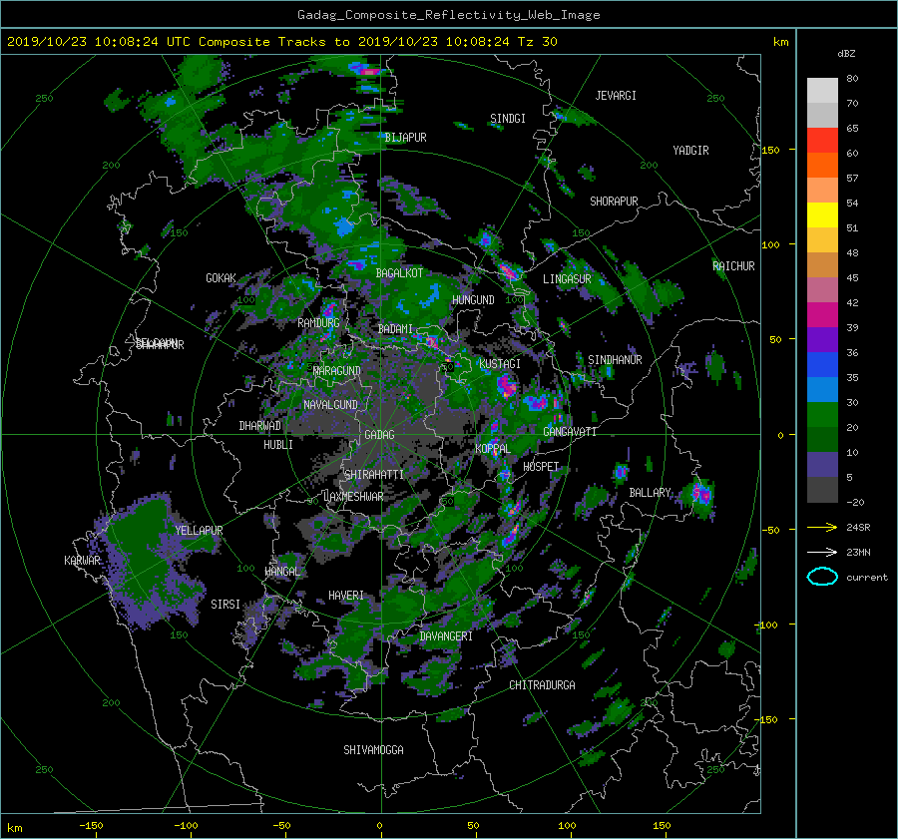Click the white 23MN arrow legend icon
This screenshot has height=839, width=898.
coord(822,552)
